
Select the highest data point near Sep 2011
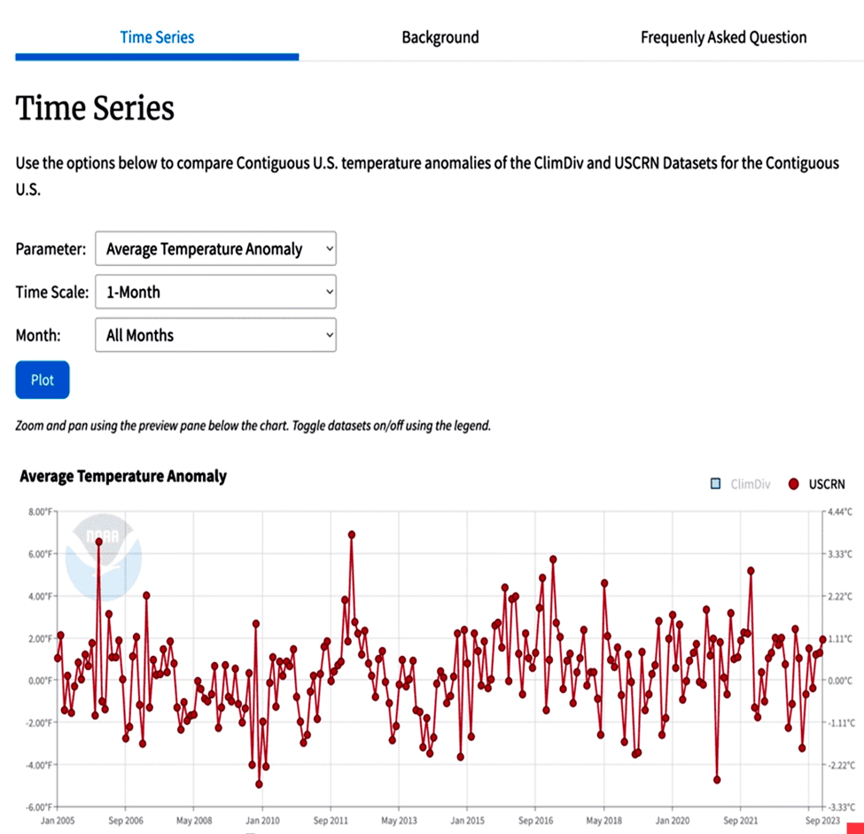coord(352,534)
